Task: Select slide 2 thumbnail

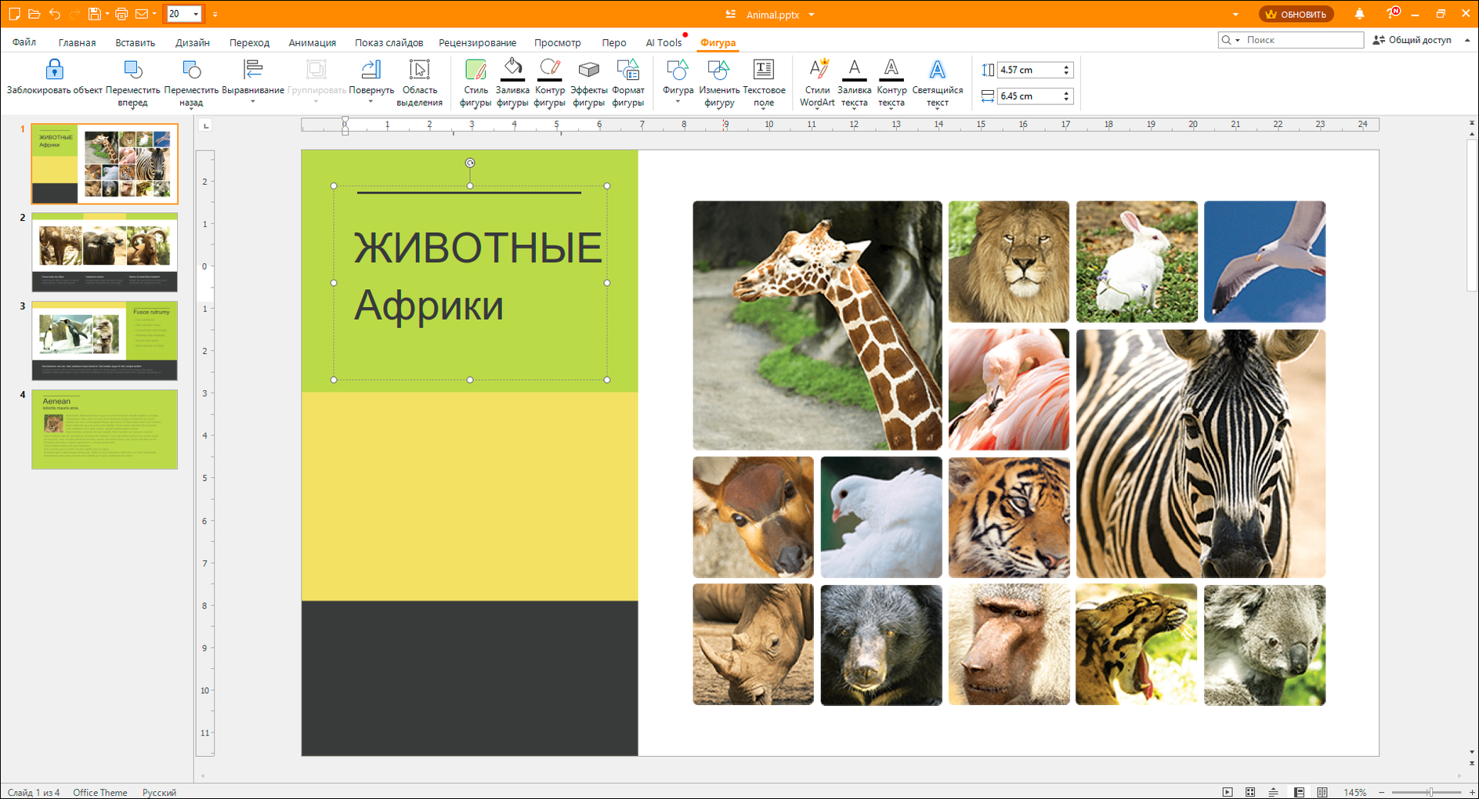Action: pos(105,252)
